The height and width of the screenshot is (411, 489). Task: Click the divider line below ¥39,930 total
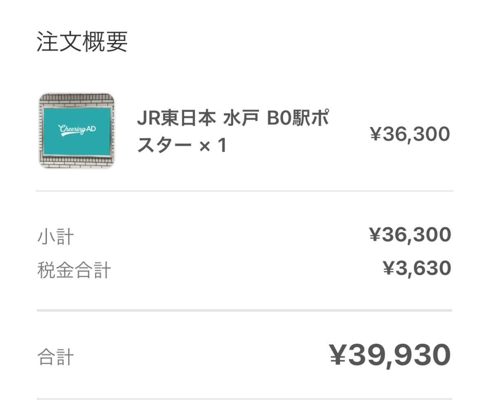click(x=244, y=399)
